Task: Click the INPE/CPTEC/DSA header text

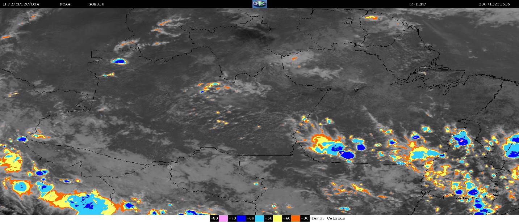Action: pyautogui.click(x=21, y=4)
